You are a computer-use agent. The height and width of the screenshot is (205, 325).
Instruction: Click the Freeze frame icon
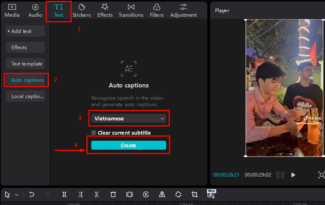pyautogui.click(x=130, y=194)
